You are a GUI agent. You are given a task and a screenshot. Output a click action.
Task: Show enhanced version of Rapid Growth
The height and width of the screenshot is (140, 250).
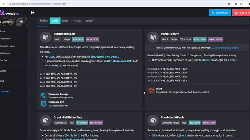pos(226,48)
